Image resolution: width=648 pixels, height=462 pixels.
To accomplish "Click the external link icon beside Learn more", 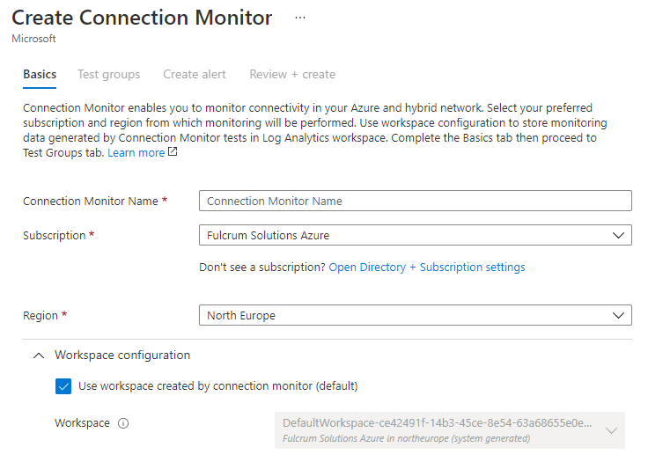I will pos(173,152).
